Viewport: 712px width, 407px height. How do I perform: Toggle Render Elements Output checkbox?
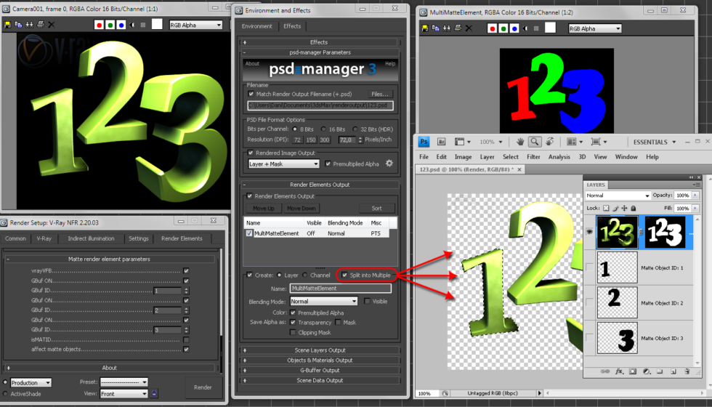coord(249,196)
